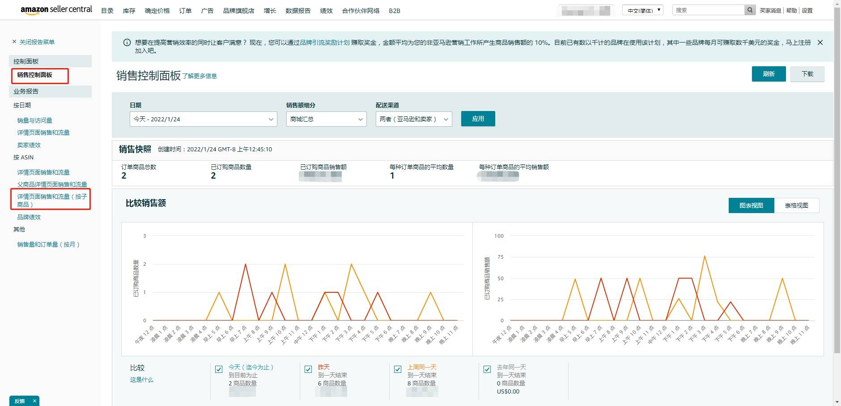Open the B2B menu
The height and width of the screenshot is (406, 841).
(395, 11)
